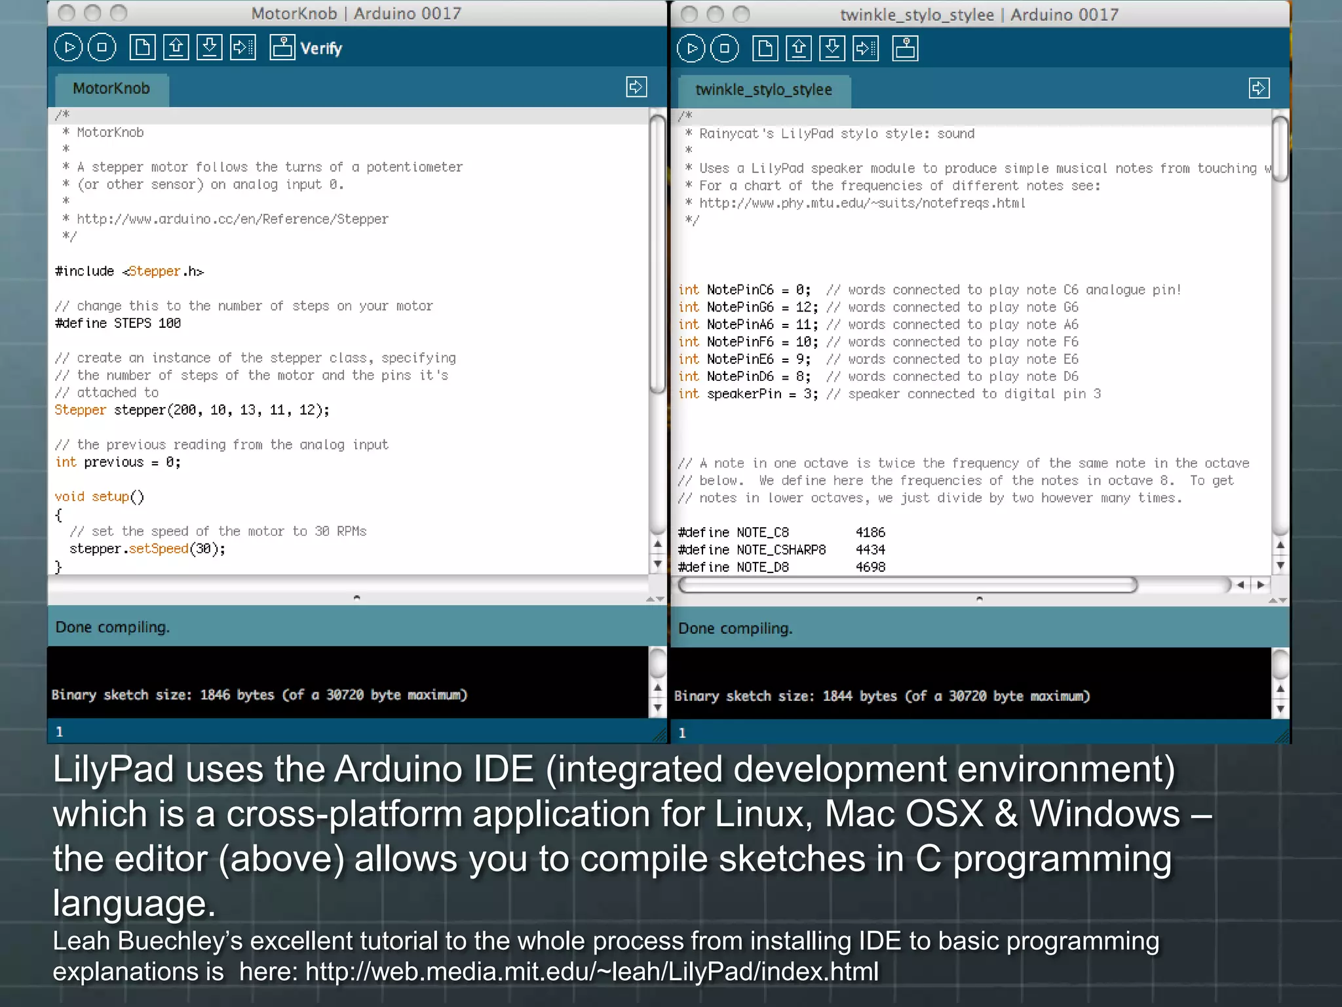Select the MotorKnob sketch tab

[111, 89]
